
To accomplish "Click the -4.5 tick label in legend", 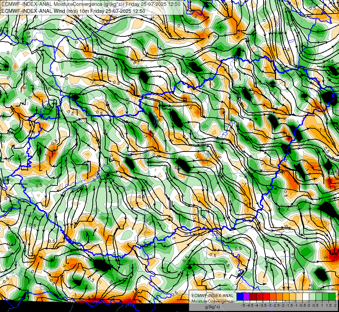I will point(250,305).
